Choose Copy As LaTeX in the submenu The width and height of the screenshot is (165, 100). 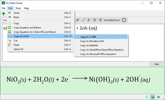click(x=101, y=37)
